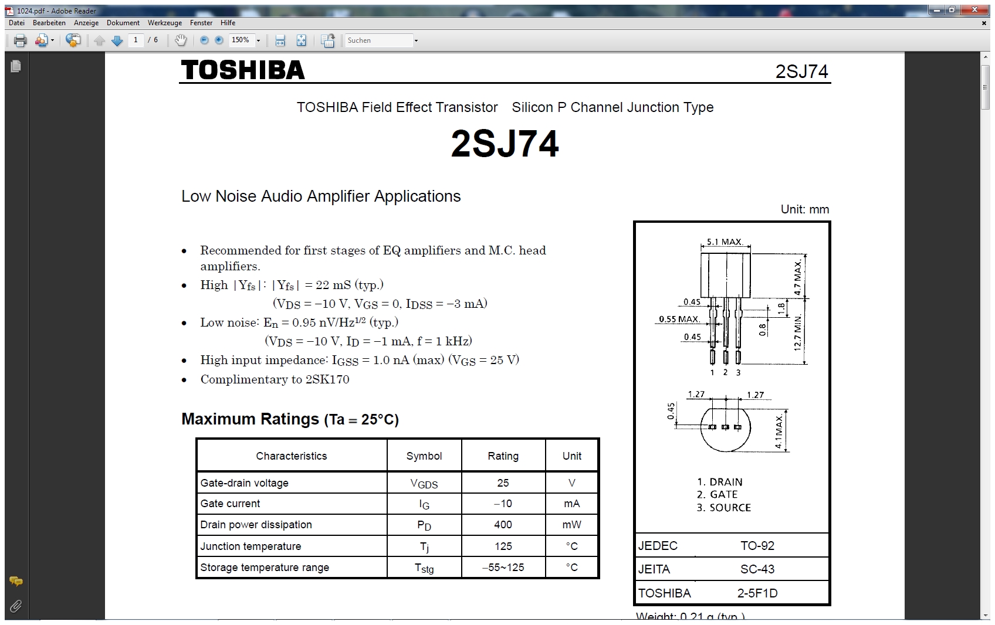Open the zoom level dropdown arrow

[258, 40]
